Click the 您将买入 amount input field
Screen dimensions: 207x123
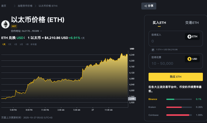(166, 41)
